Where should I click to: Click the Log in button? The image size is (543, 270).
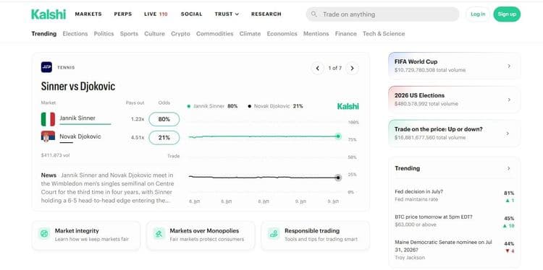click(x=478, y=14)
